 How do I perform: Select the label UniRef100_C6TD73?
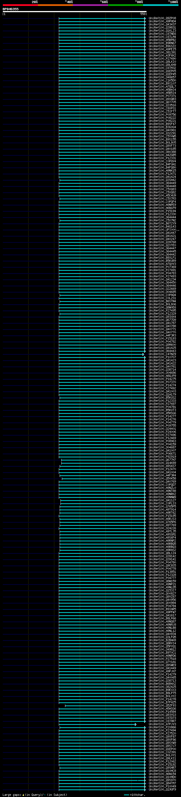click(x=162, y=718)
